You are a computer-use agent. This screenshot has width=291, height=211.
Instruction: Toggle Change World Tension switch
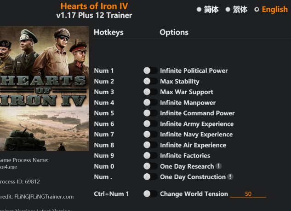(x=150, y=194)
